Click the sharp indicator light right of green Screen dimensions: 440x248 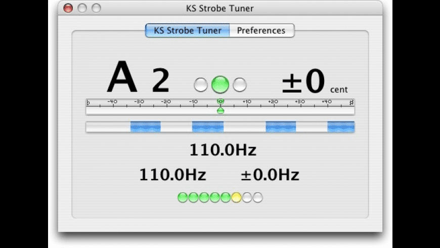[240, 85]
